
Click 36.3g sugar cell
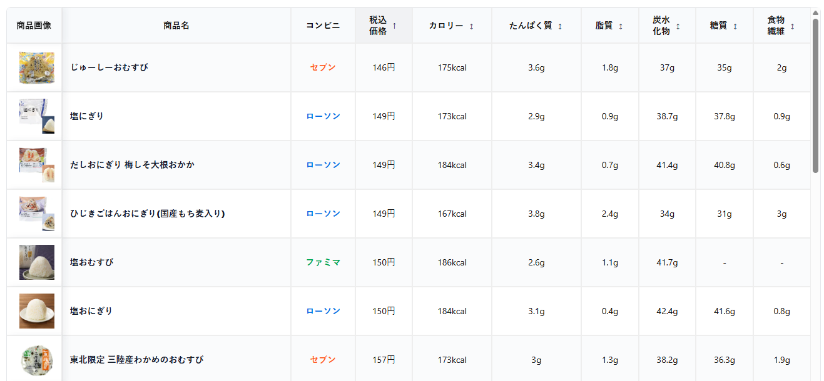[725, 360]
